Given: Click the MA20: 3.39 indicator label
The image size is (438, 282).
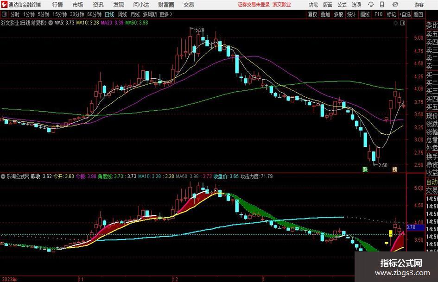Looking at the screenshot, I should pyautogui.click(x=112, y=23).
